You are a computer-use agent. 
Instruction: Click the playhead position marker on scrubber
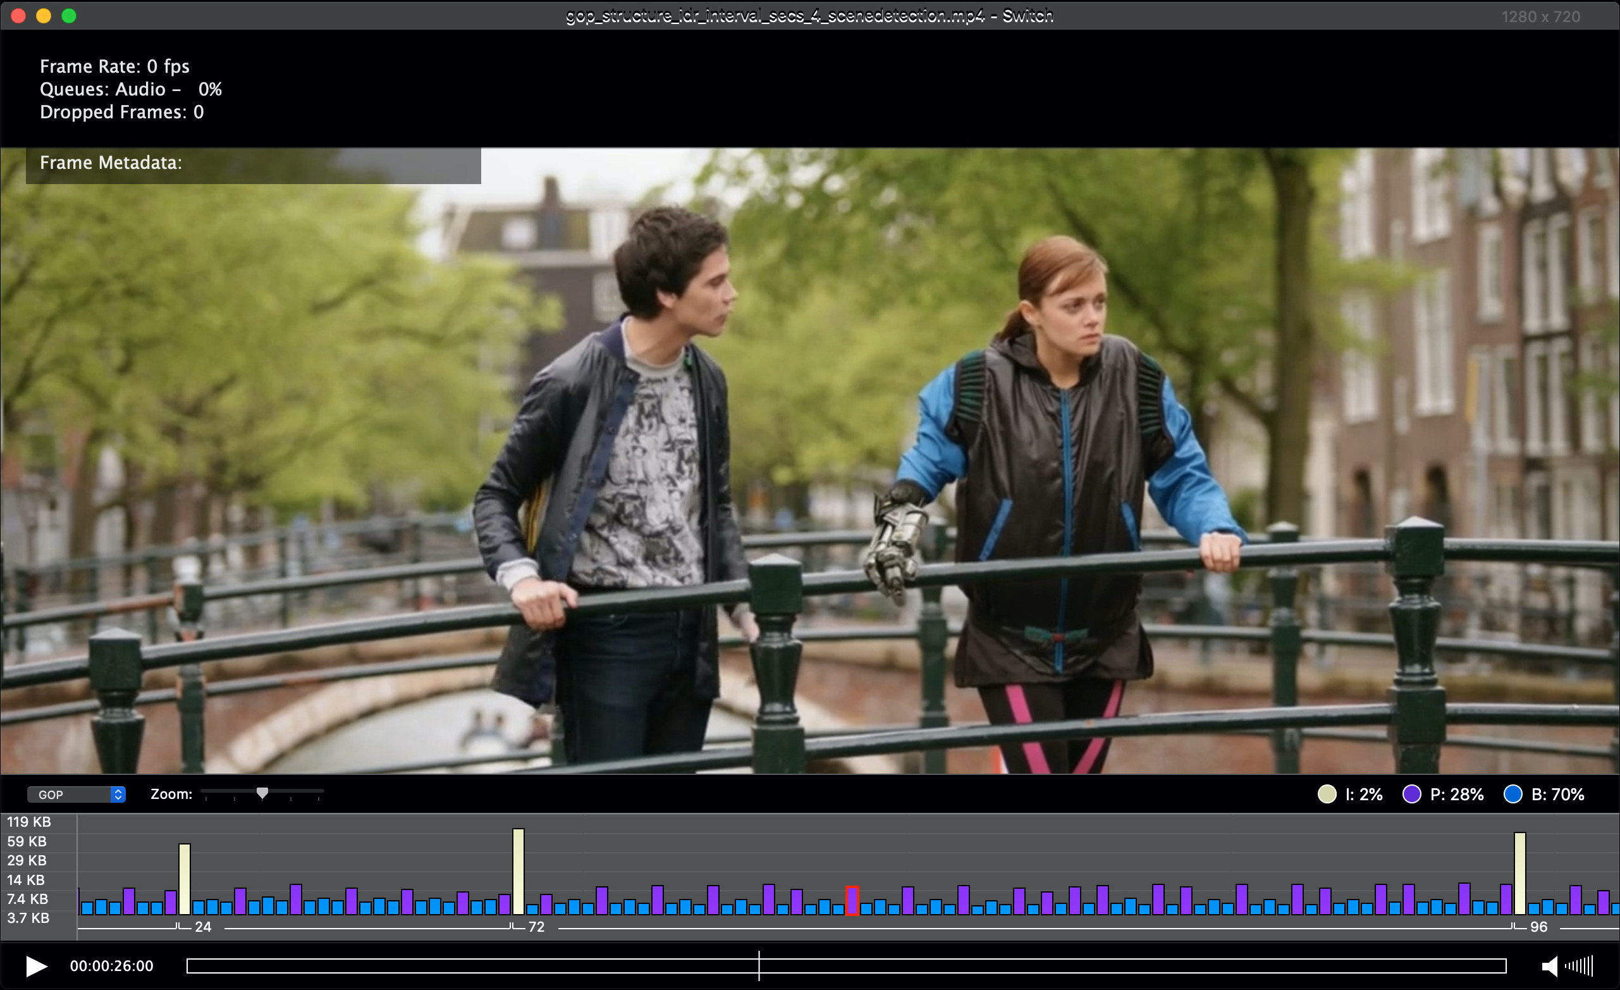pos(759,966)
